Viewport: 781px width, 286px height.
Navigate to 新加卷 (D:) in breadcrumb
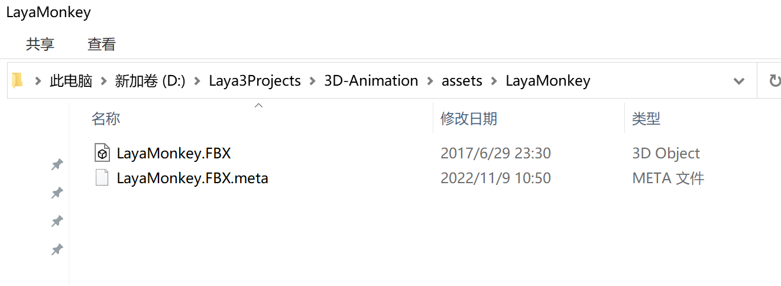150,81
